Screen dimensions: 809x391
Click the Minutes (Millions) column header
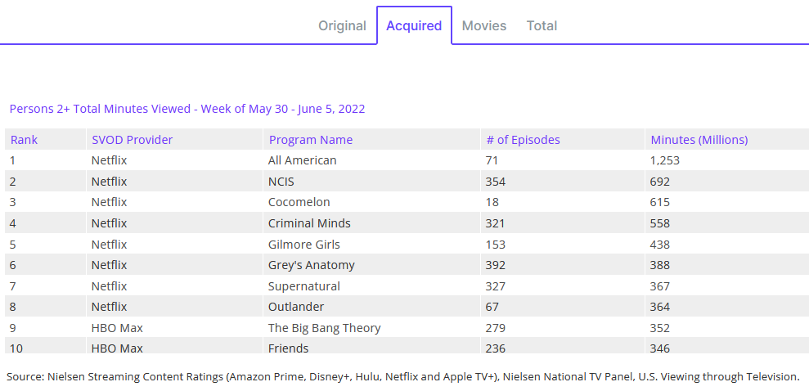699,140
